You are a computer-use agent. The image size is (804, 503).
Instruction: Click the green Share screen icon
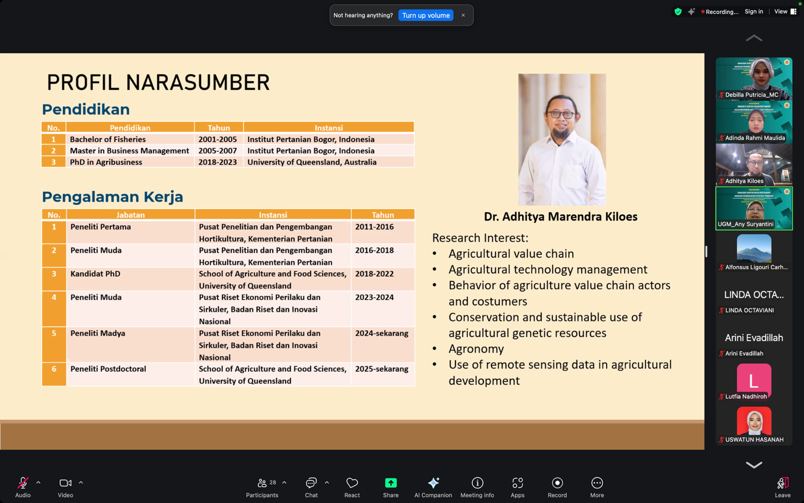[x=391, y=483]
